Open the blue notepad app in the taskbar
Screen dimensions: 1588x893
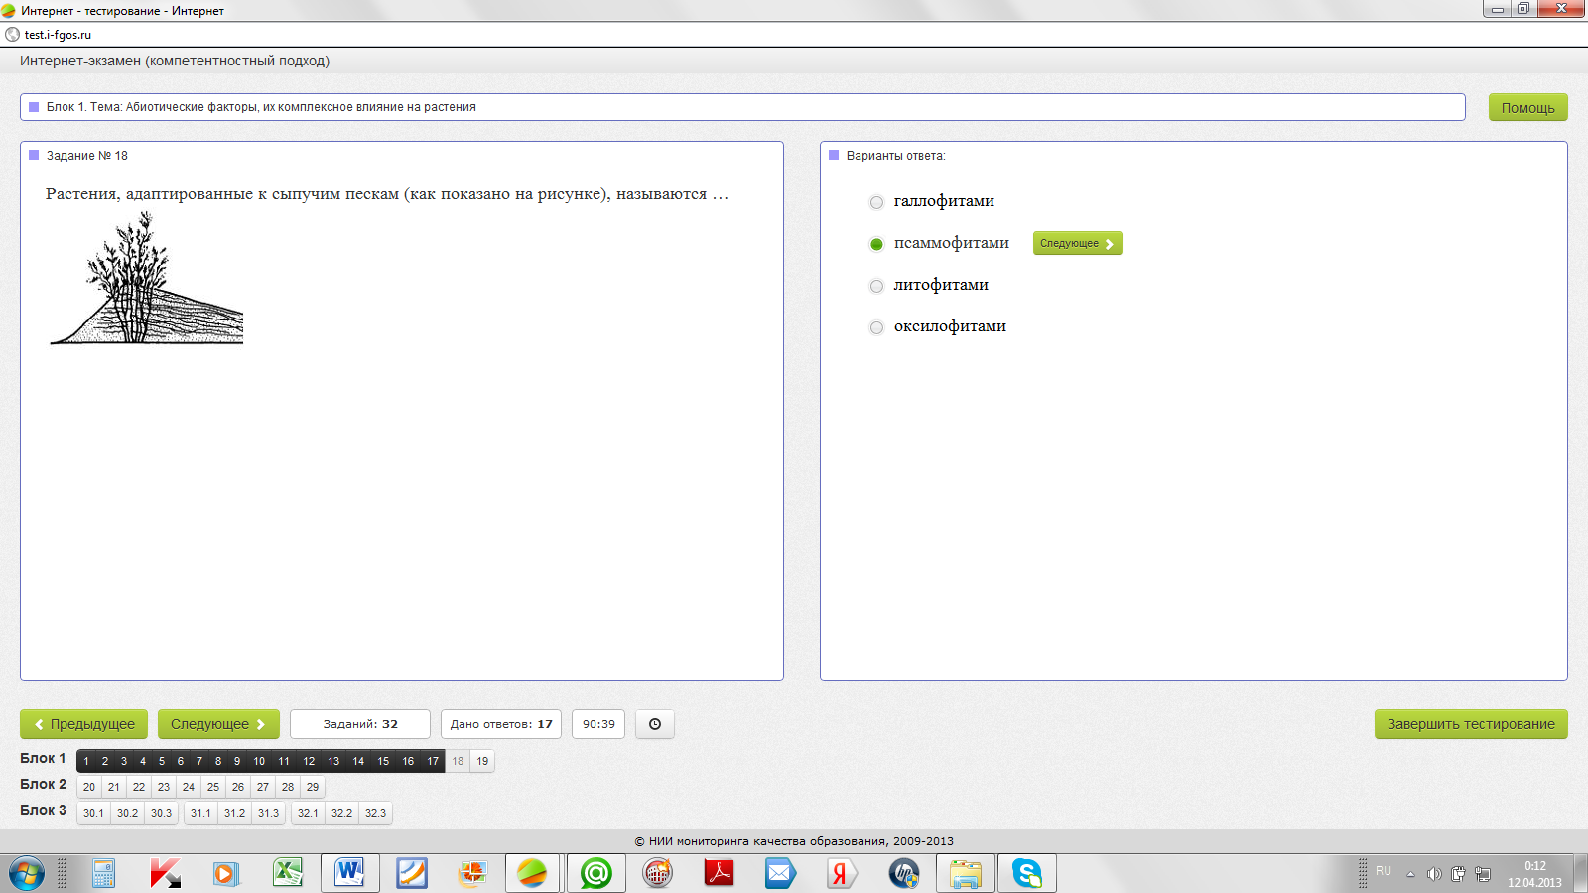(x=411, y=874)
